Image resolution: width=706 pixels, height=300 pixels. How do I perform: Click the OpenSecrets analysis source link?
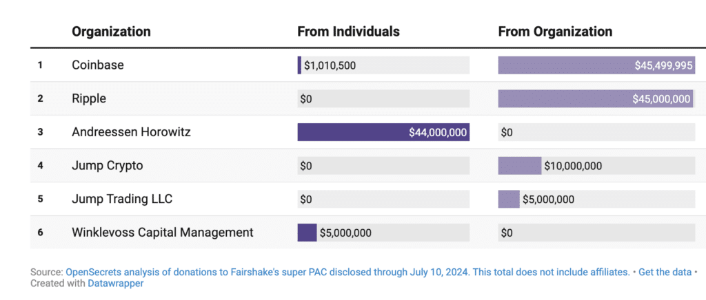click(x=347, y=272)
